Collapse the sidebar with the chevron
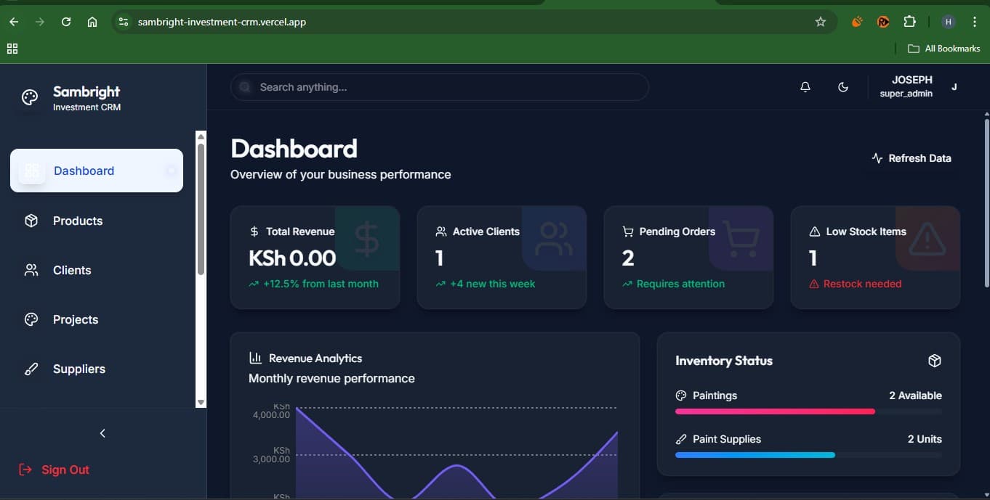Image resolution: width=990 pixels, height=500 pixels. coord(102,433)
